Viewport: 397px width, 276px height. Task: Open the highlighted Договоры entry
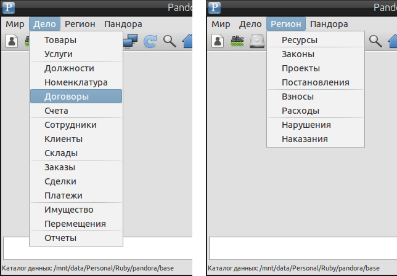click(76, 97)
